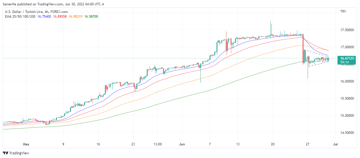Click the TradingView logo icon

click(x=6, y=153)
